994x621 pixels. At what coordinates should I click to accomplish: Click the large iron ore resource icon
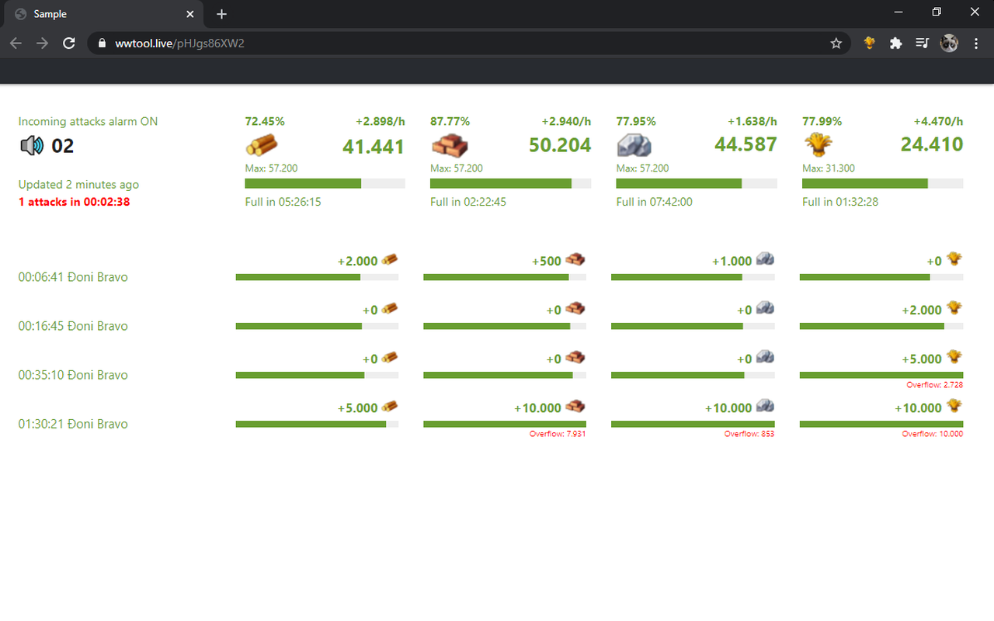pos(634,145)
